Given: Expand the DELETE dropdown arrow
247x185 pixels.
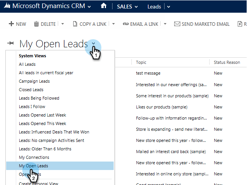Looking at the screenshot, I should click(x=62, y=24).
